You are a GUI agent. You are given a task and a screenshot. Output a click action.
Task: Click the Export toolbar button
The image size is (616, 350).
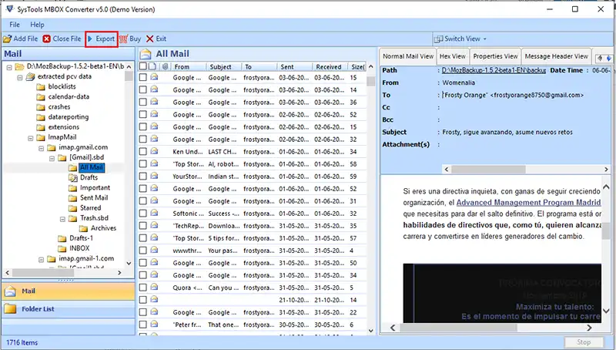tap(102, 39)
